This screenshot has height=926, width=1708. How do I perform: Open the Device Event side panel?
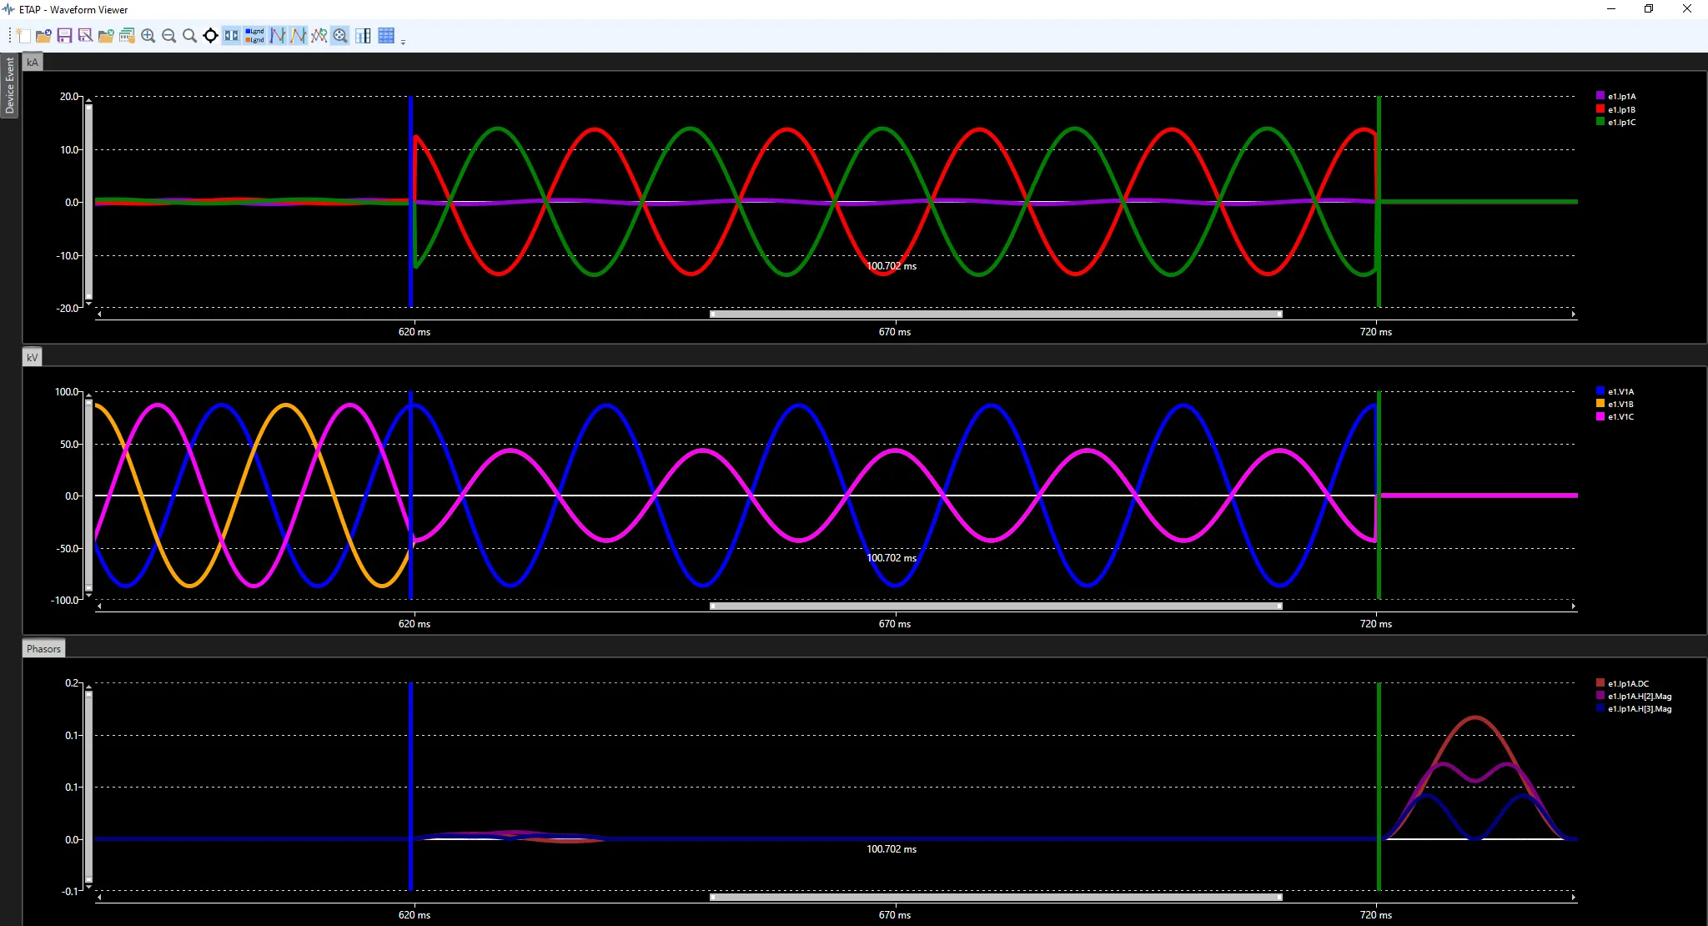(x=9, y=86)
